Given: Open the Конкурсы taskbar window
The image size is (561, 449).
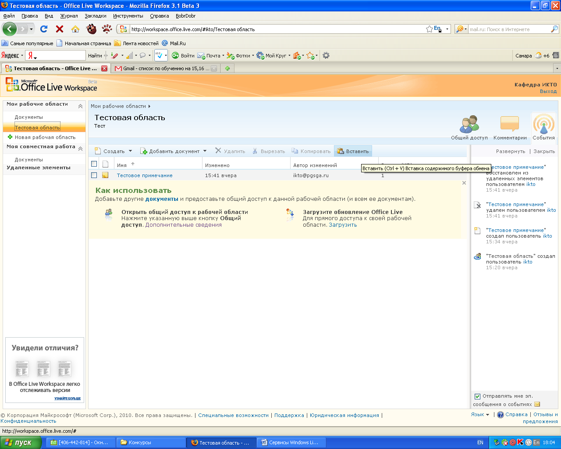Looking at the screenshot, I should point(151,442).
